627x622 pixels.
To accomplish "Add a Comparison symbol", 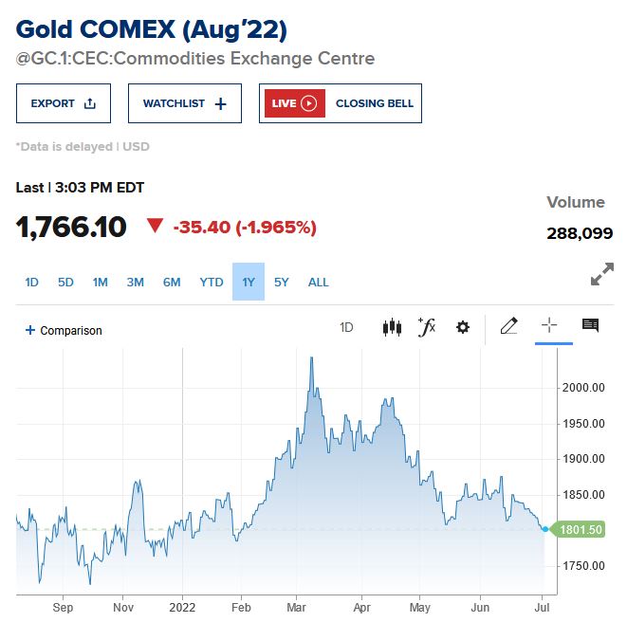I will tap(64, 331).
